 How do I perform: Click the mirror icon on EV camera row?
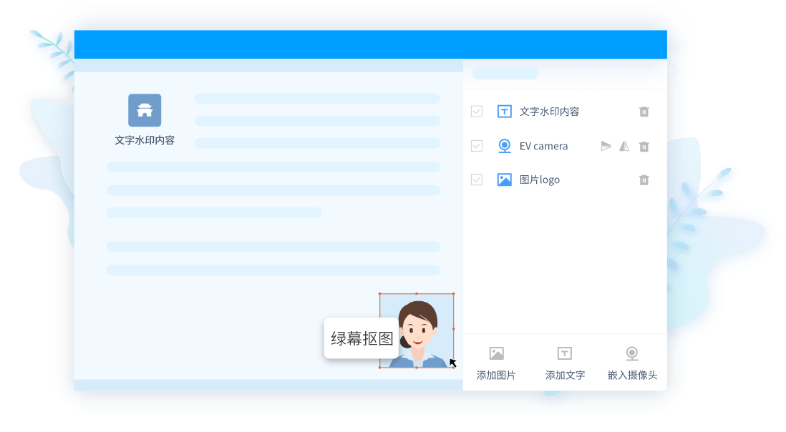coord(624,145)
